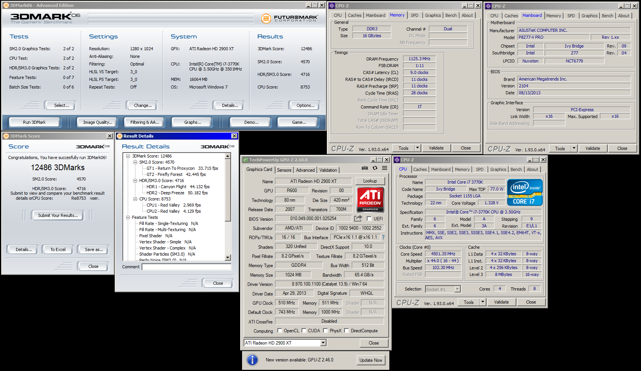This screenshot has height=371, width=641.
Task: Open the ATI Radeon HD 2900 XT dropdown
Action: pos(323,343)
